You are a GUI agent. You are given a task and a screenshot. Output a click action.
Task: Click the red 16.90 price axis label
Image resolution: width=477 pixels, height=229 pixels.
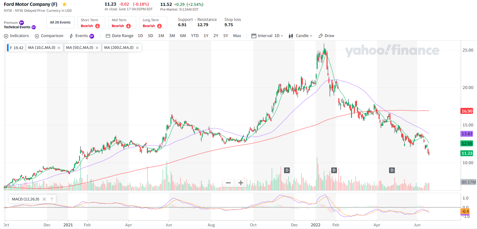click(x=467, y=111)
